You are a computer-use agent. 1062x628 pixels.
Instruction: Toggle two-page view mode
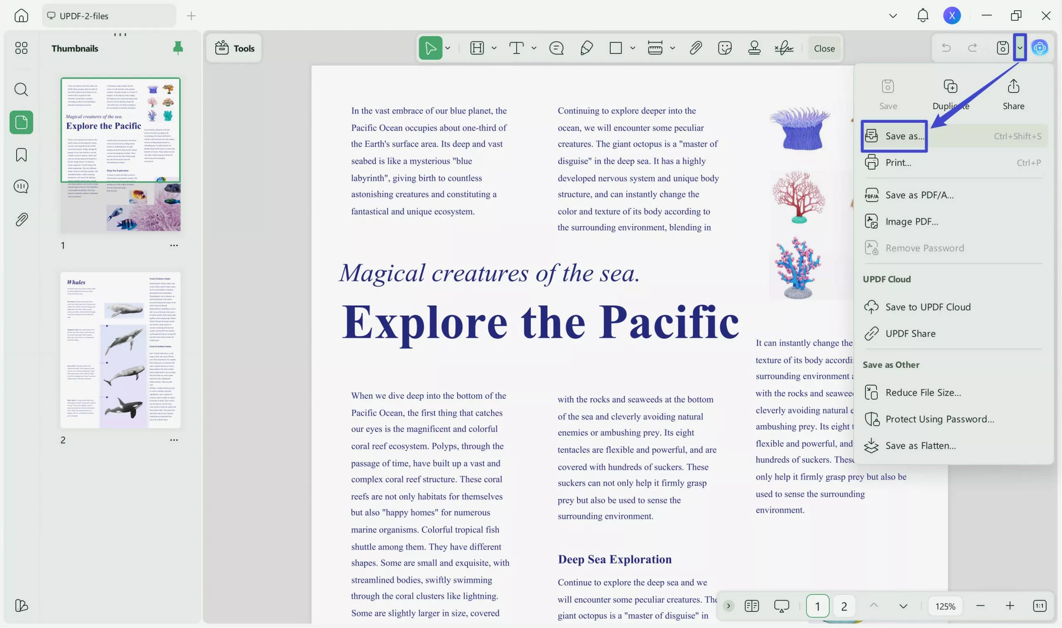point(751,606)
